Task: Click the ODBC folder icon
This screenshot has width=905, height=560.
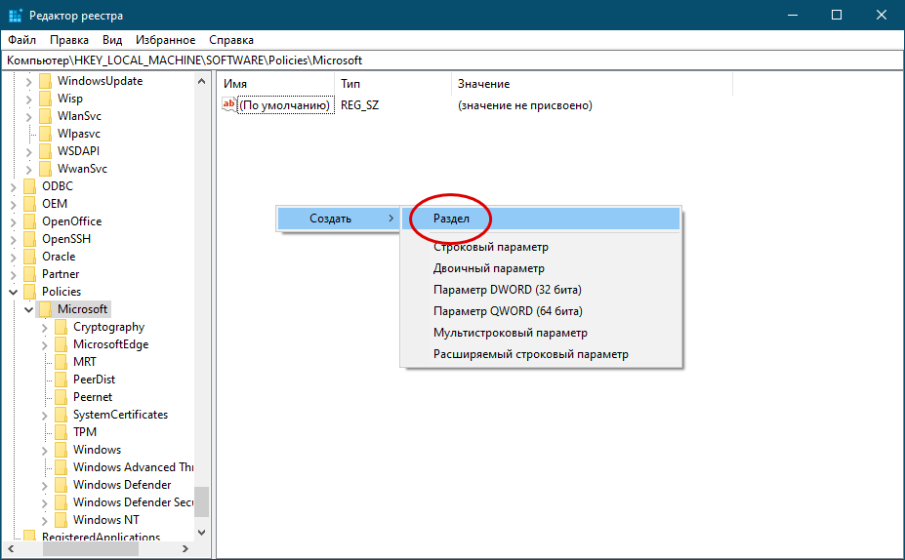Action: (x=29, y=186)
